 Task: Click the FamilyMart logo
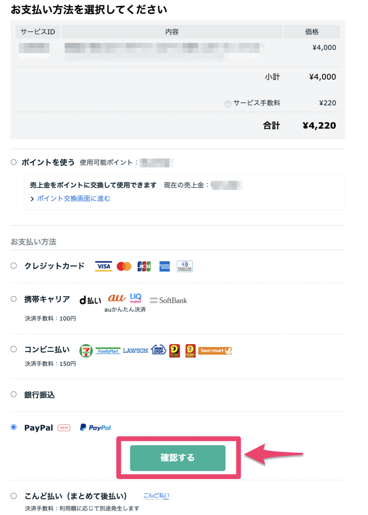point(108,350)
